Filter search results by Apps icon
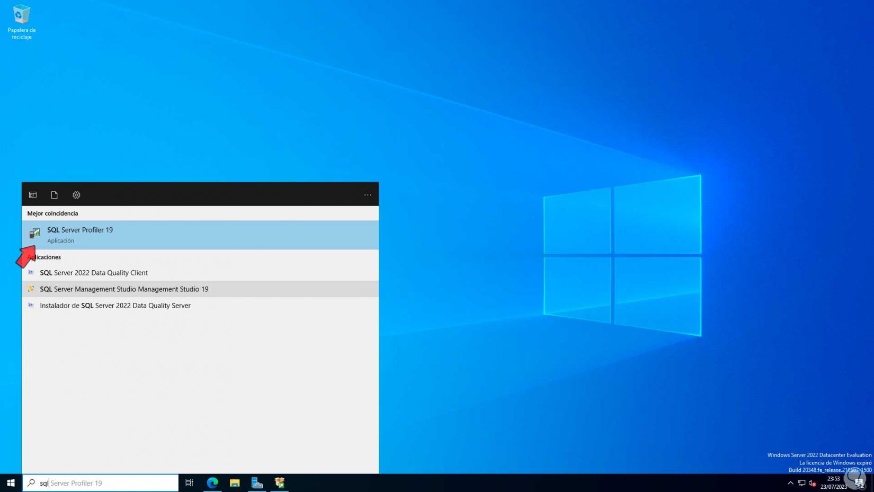 pos(33,195)
